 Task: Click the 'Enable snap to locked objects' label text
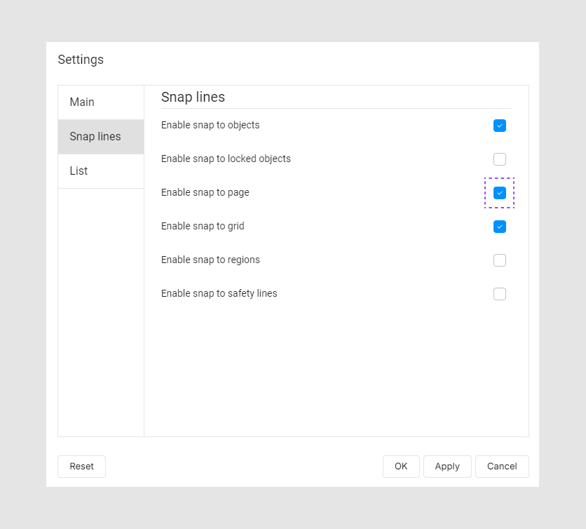point(226,159)
